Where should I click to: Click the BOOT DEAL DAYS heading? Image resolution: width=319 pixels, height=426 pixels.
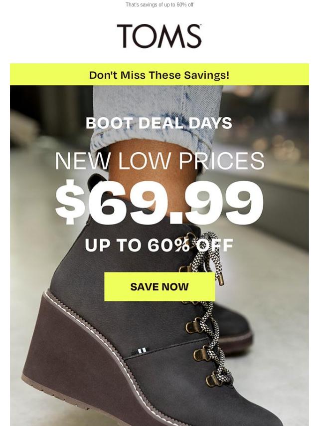point(159,123)
